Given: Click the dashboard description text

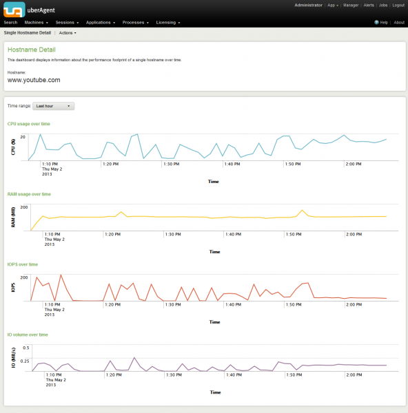Looking at the screenshot, I should [x=94, y=60].
